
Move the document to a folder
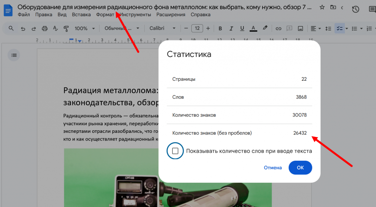coord(333,7)
